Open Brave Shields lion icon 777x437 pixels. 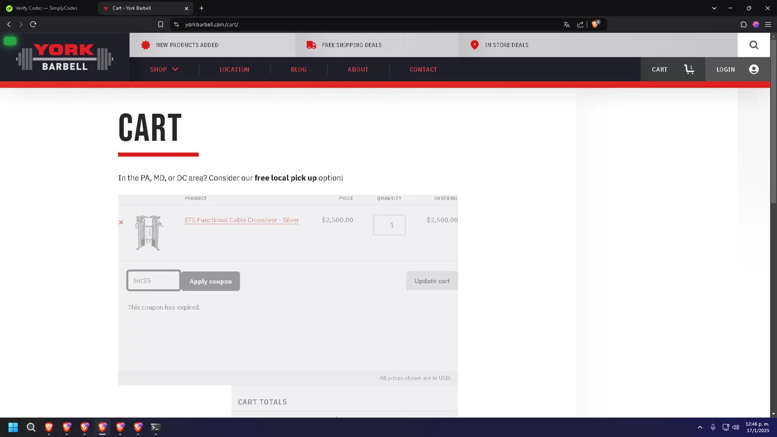pyautogui.click(x=595, y=24)
